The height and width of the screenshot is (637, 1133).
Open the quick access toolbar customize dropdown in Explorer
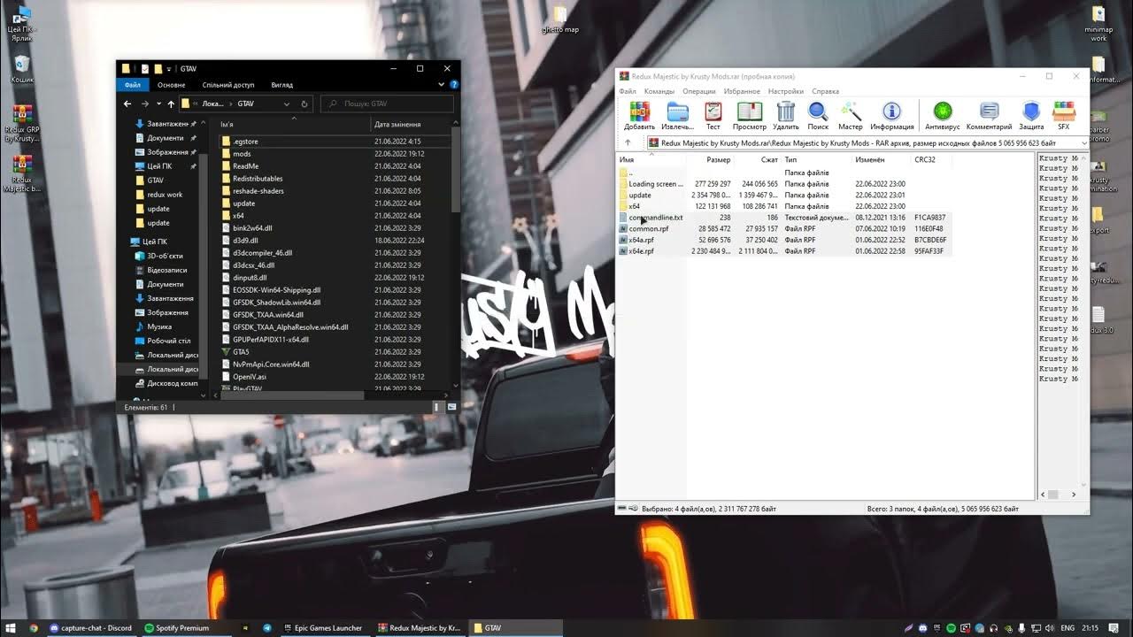pos(168,68)
